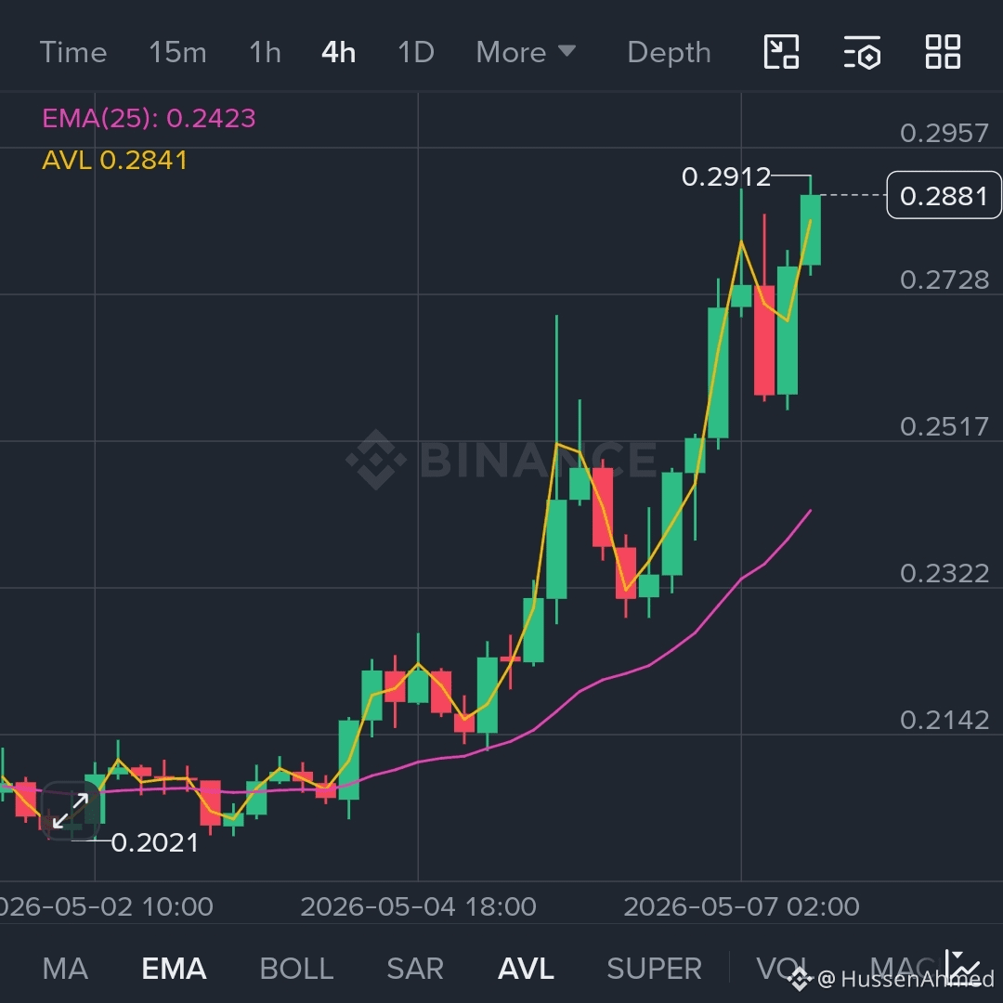Tap price axis label 0.2322
Viewport: 1003px width, 1003px height.
(944, 573)
